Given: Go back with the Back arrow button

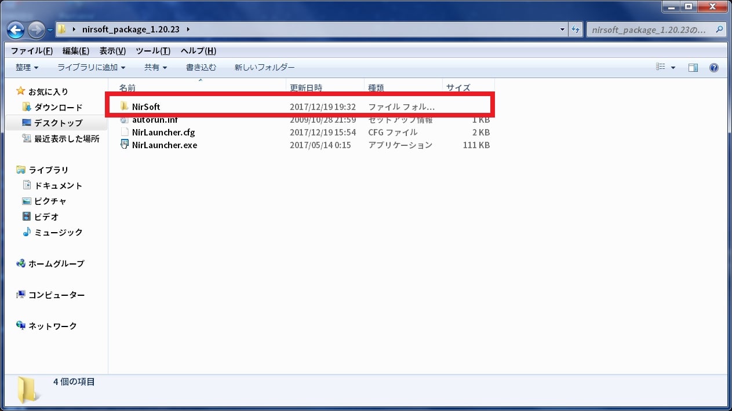Looking at the screenshot, I should 16,30.
